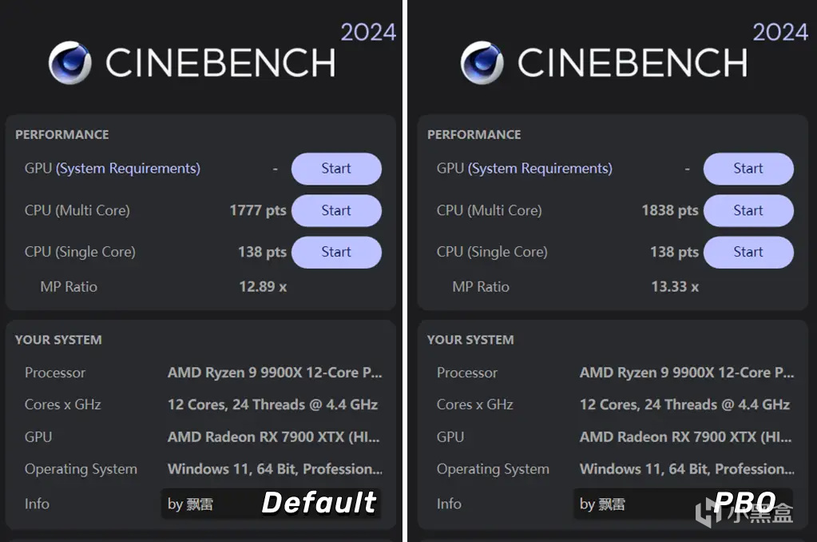This screenshot has height=542, width=817.
Task: Click the Processor name in the Default panel
Action: 274,373
